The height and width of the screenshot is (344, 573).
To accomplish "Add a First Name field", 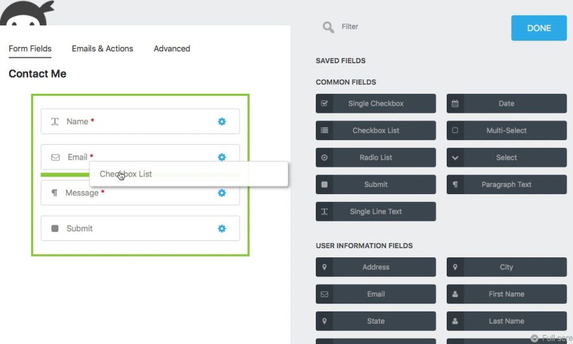I will (x=507, y=294).
